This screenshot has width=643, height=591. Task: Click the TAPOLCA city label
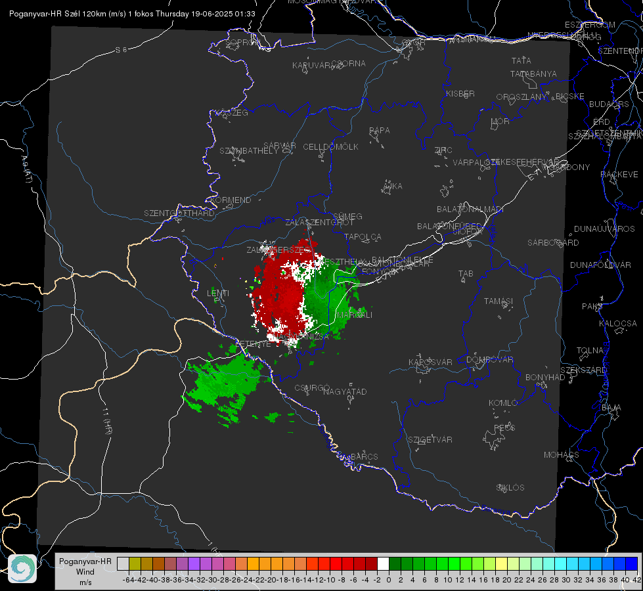363,236
